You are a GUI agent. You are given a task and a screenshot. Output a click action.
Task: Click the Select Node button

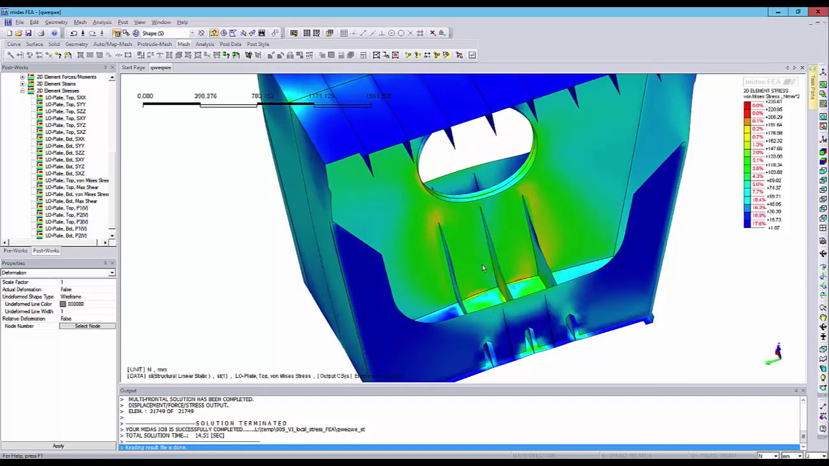pyautogui.click(x=87, y=326)
